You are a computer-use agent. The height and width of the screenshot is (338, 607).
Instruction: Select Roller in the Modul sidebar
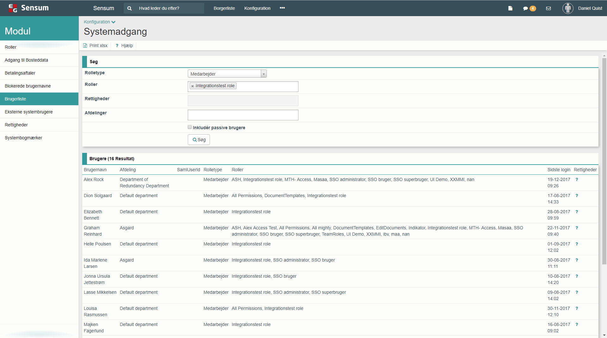[39, 47]
